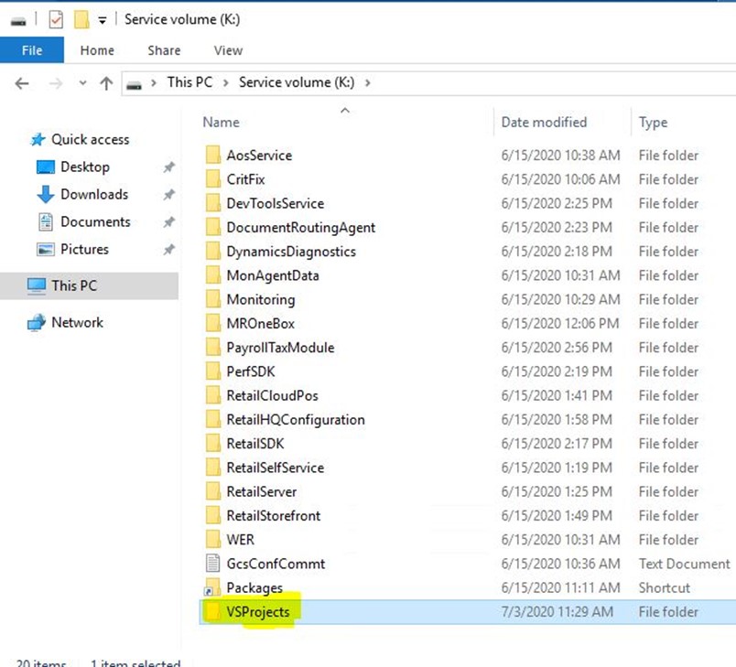This screenshot has height=667, width=736.
Task: Click the Properties quick access toolbar icon
Action: point(56,20)
